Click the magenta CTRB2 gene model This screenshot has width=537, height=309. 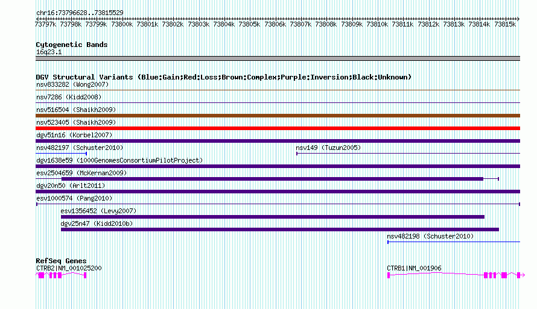click(61, 275)
